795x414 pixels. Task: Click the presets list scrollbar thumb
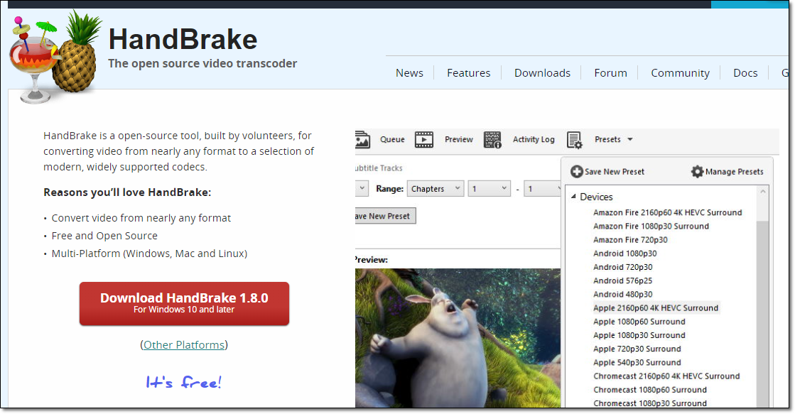[x=762, y=314]
